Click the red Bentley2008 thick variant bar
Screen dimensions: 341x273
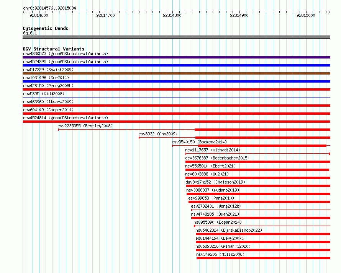262,130
